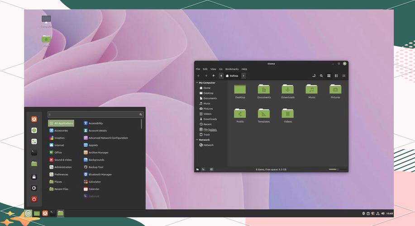415x226 pixels.
Task: Select Recent in Files sidebar
Action: [x=205, y=124]
